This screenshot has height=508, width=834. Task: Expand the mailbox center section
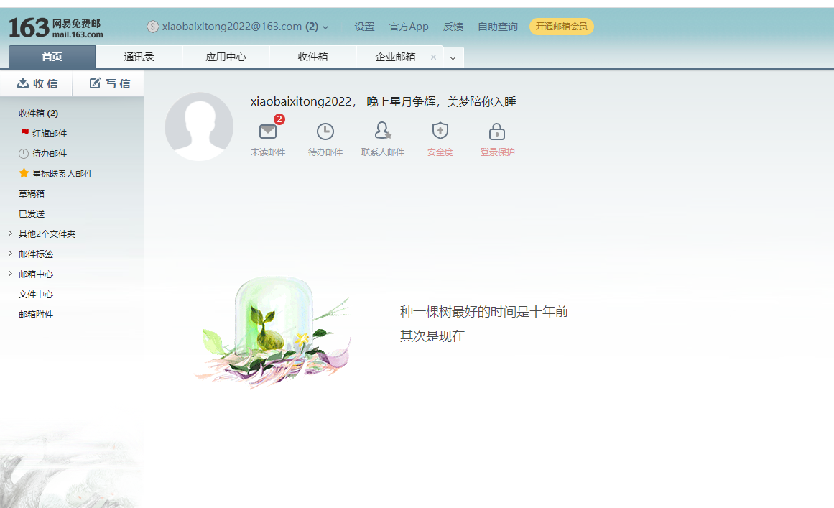[10, 274]
